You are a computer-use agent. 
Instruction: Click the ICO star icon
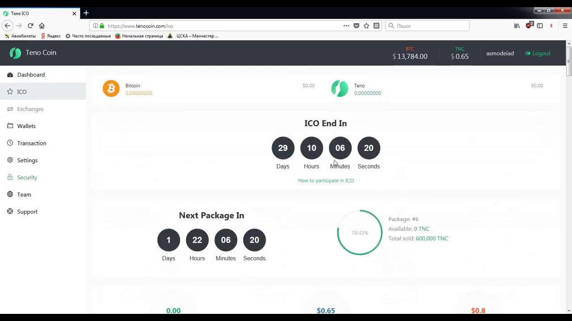10,91
